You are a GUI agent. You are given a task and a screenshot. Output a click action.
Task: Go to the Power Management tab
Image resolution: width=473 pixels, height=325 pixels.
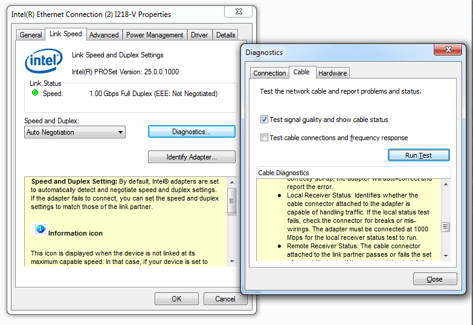155,35
